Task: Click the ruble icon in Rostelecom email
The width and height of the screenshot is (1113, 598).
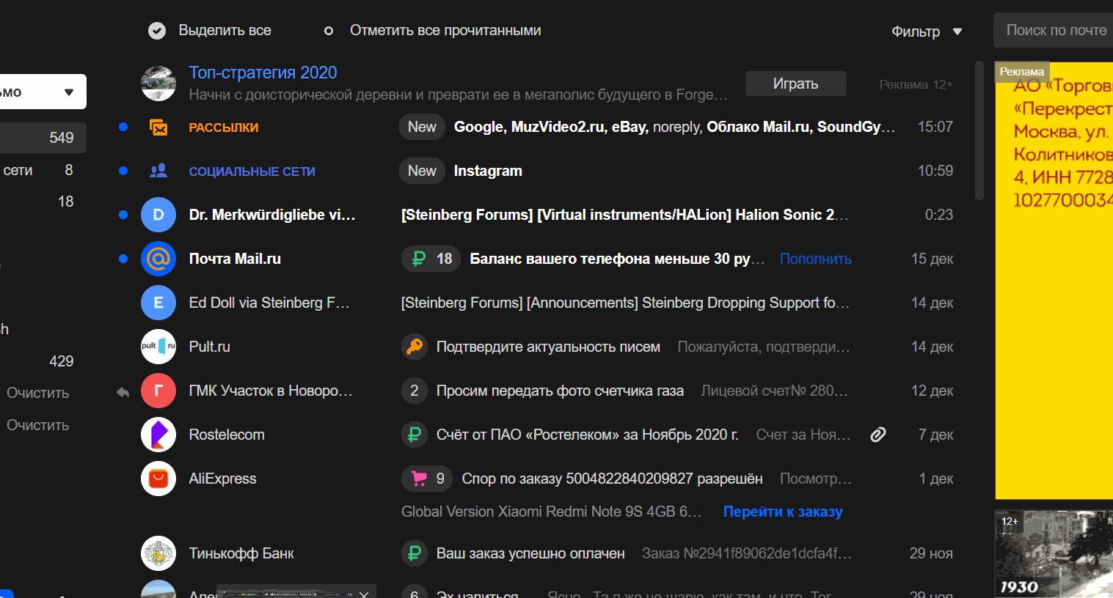Action: [x=415, y=435]
